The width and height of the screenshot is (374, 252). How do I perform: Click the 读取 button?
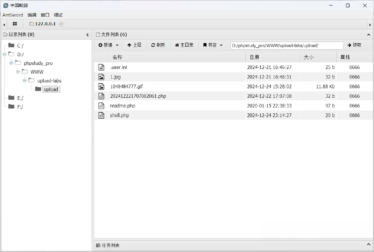point(354,45)
